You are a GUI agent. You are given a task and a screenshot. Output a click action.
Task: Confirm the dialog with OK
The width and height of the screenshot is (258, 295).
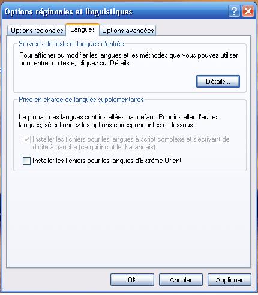tap(132, 280)
